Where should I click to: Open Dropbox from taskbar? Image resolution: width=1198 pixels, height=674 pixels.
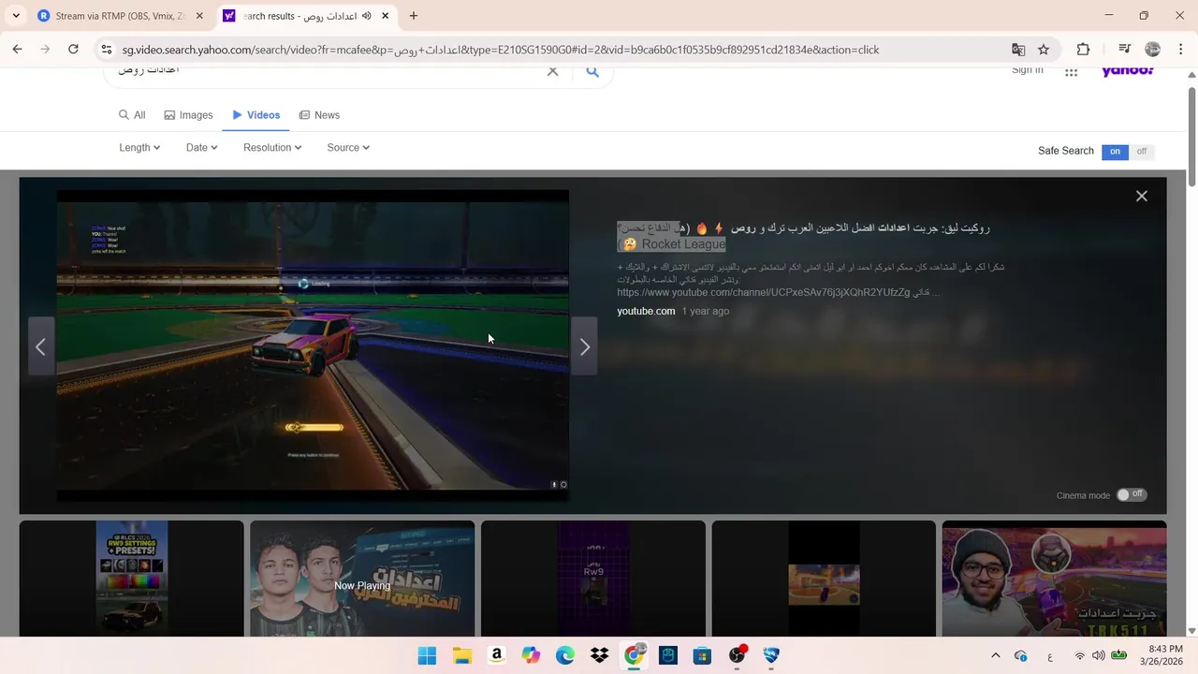pos(599,655)
